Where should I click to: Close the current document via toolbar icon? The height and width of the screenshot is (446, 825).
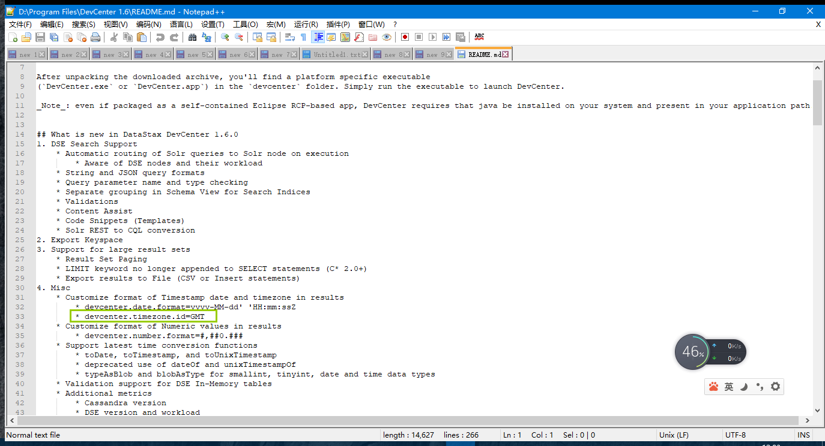coord(68,37)
